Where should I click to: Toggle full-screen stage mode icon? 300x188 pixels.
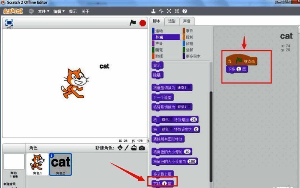(x=9, y=23)
